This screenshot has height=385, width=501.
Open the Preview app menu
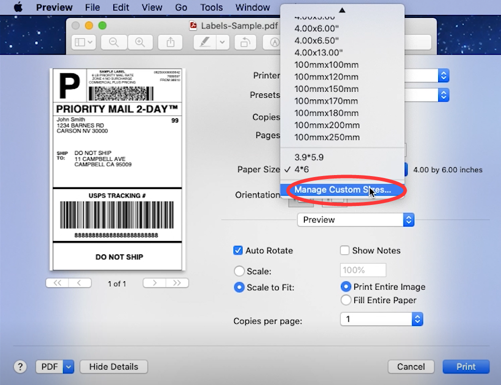click(54, 7)
